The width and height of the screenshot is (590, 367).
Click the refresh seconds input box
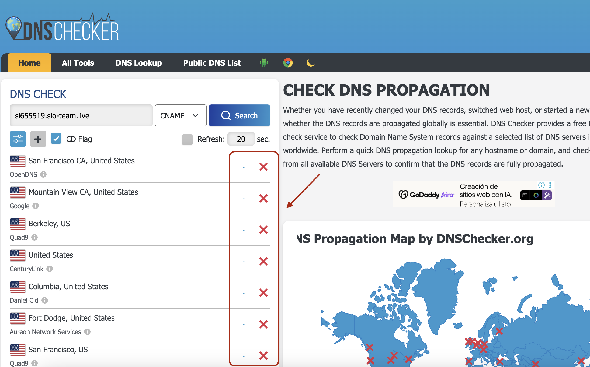click(x=241, y=139)
